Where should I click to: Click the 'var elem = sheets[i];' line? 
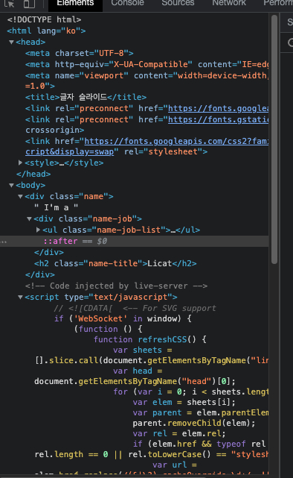click(184, 403)
